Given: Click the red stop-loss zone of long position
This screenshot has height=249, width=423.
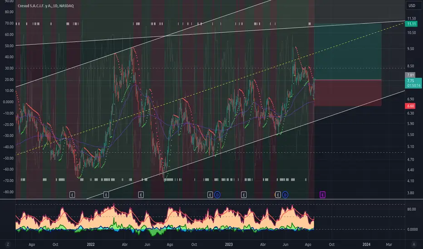Looking at the screenshot, I should (348, 93).
